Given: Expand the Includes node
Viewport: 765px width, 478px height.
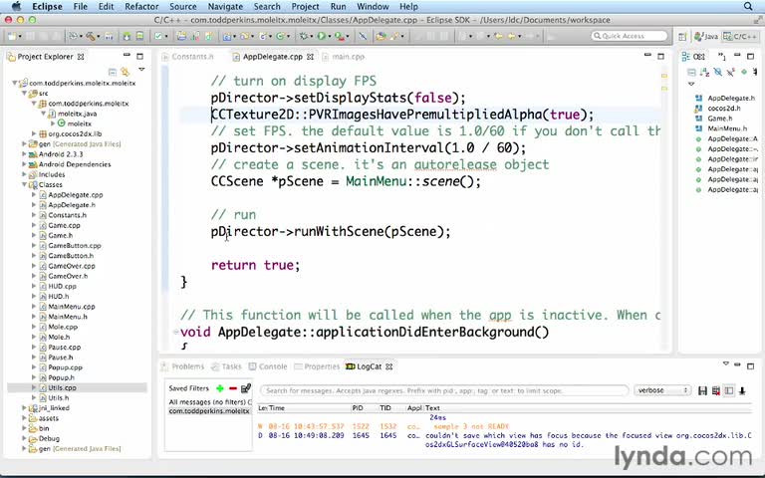Looking at the screenshot, I should tap(24, 174).
